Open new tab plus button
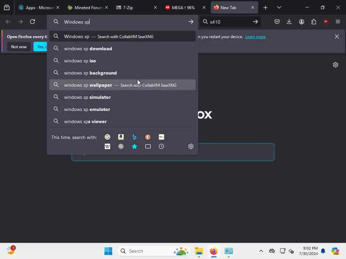This screenshot has width=346, height=259. [266, 7]
